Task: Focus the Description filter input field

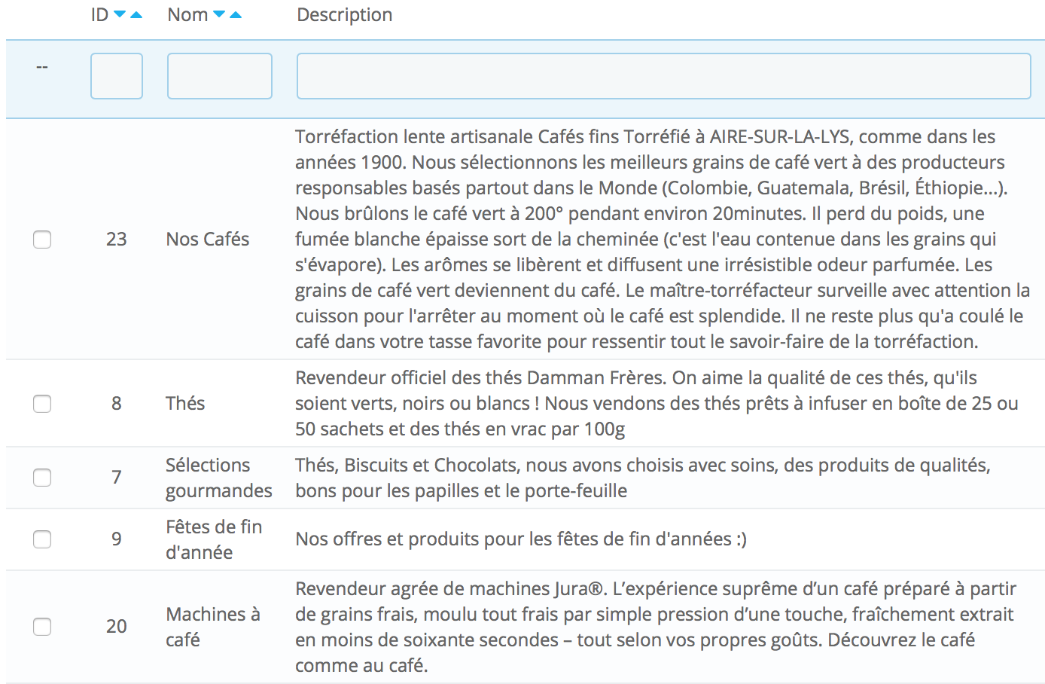Action: coord(664,76)
